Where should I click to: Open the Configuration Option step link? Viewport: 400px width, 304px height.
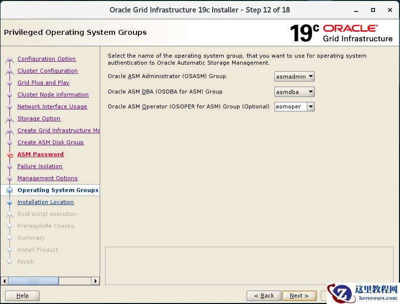46,59
